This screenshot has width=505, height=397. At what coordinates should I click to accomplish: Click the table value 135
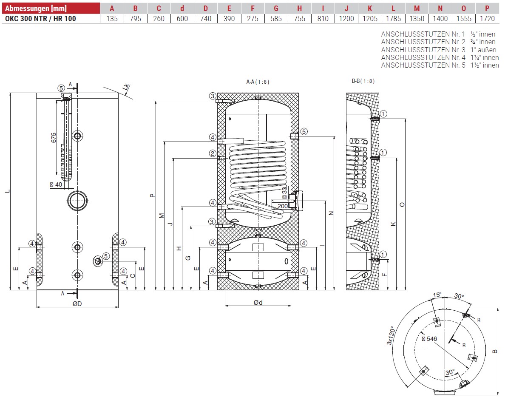[112, 19]
